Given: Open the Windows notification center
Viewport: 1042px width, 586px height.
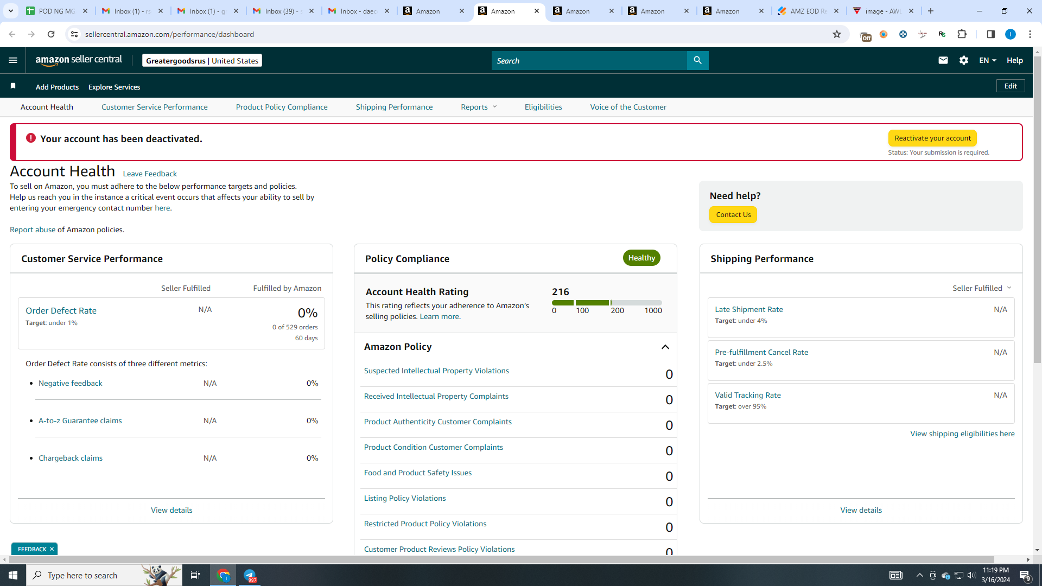Looking at the screenshot, I should click(x=1025, y=575).
